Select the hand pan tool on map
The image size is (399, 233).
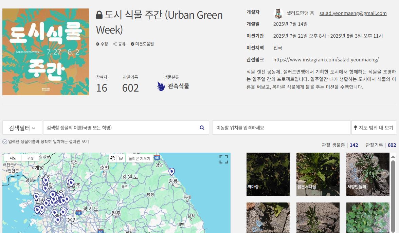pyautogui.click(x=113, y=158)
